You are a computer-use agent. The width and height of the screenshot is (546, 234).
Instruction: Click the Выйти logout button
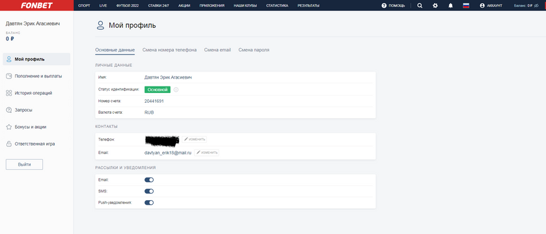pos(24,164)
